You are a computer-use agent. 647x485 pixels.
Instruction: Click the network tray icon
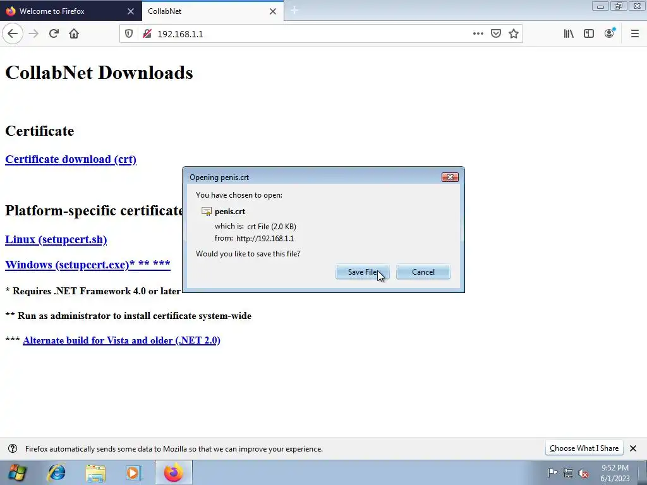(568, 474)
